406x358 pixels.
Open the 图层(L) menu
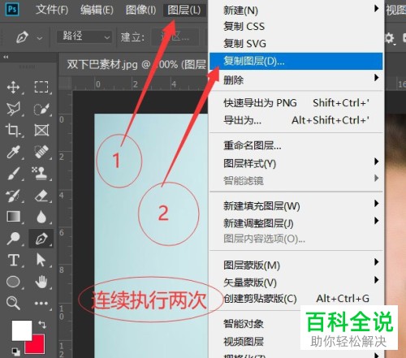(184, 11)
